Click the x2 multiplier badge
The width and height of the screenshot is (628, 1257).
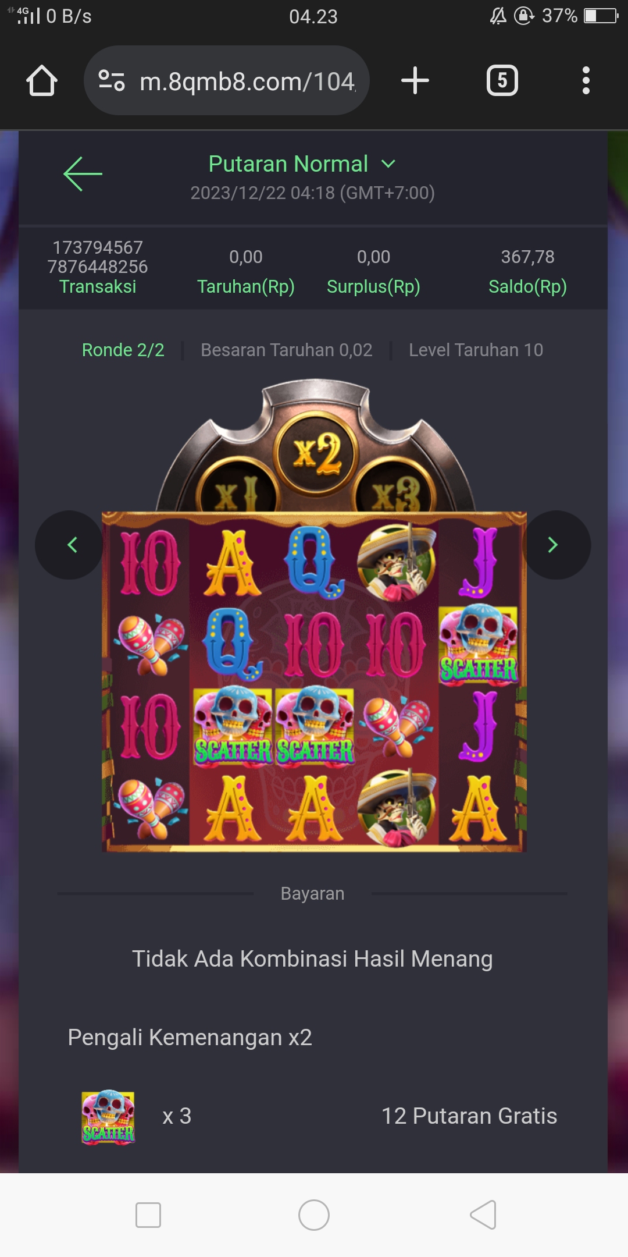click(x=316, y=453)
